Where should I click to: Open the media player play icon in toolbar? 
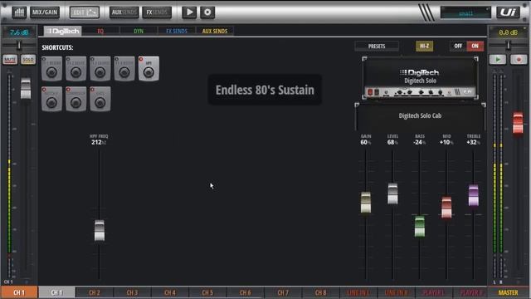click(189, 12)
